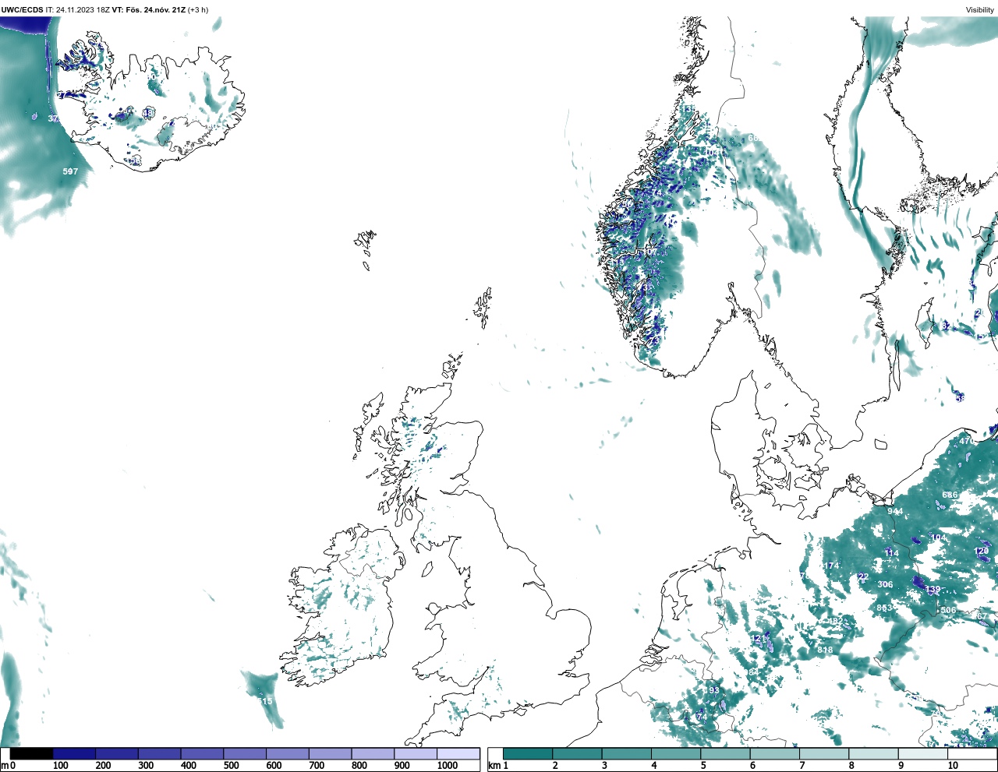998x772 pixels.
Task: Click the '(+3 h)' forecast offset text
Action: pos(198,9)
